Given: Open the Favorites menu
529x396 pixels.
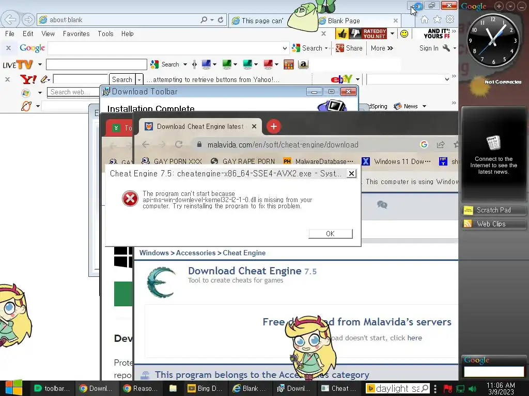Looking at the screenshot, I should coord(76,34).
